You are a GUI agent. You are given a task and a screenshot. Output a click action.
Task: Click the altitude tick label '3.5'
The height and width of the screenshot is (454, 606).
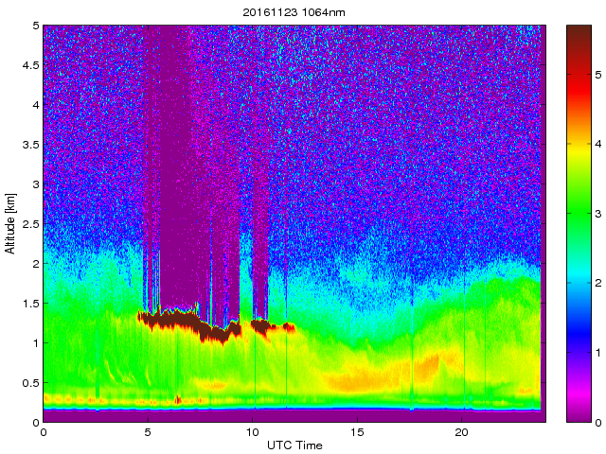(31, 145)
